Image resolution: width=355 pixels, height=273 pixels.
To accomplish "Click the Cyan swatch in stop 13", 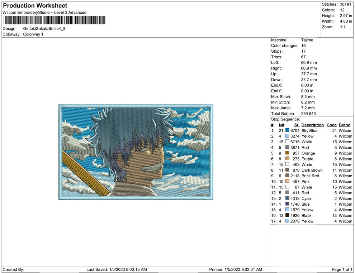I will click(287, 198).
